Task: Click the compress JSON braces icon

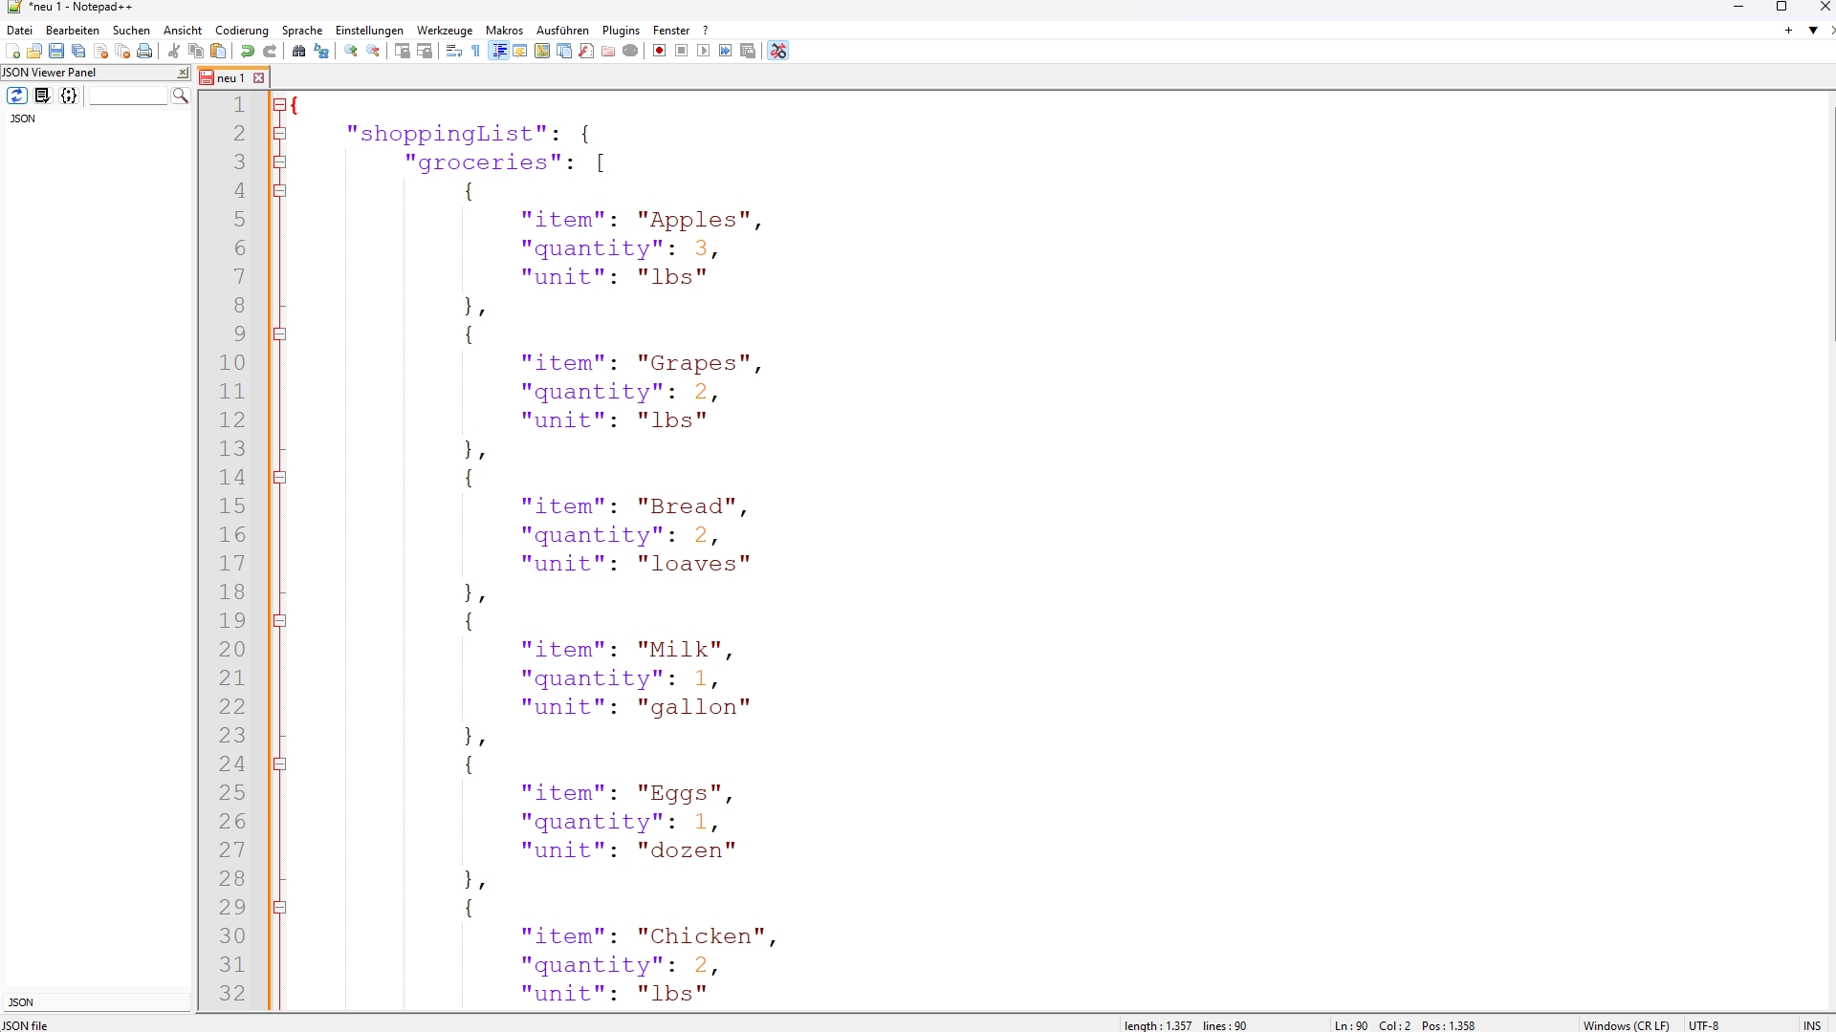Action: (69, 96)
